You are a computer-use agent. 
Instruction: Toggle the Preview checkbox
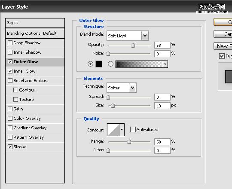click(222, 56)
